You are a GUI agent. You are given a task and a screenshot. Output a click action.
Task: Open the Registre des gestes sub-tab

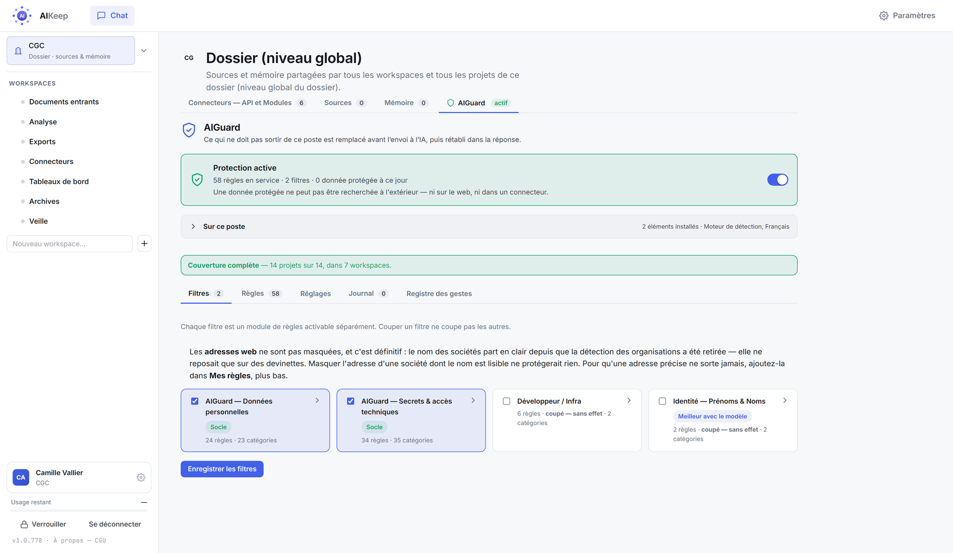click(439, 294)
